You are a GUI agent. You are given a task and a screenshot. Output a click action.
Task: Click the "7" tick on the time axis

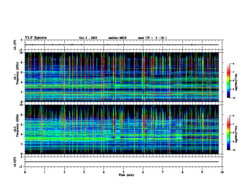(x=163, y=172)
